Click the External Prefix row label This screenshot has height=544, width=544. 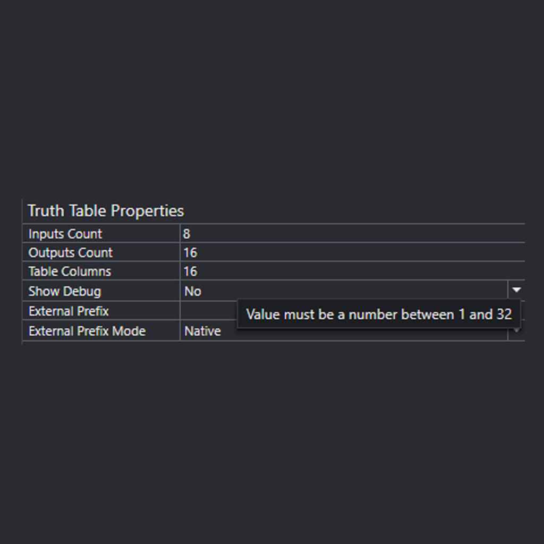[68, 311]
